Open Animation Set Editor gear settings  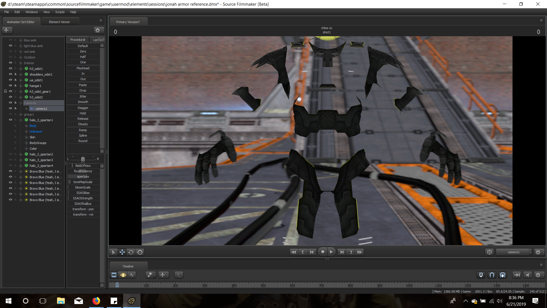(98, 30)
